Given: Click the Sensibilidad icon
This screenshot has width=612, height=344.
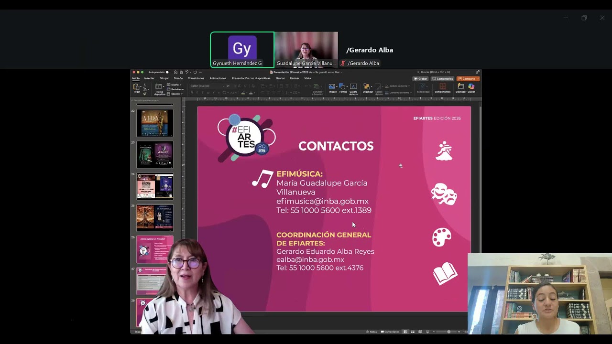Looking at the screenshot, I should [x=423, y=86].
